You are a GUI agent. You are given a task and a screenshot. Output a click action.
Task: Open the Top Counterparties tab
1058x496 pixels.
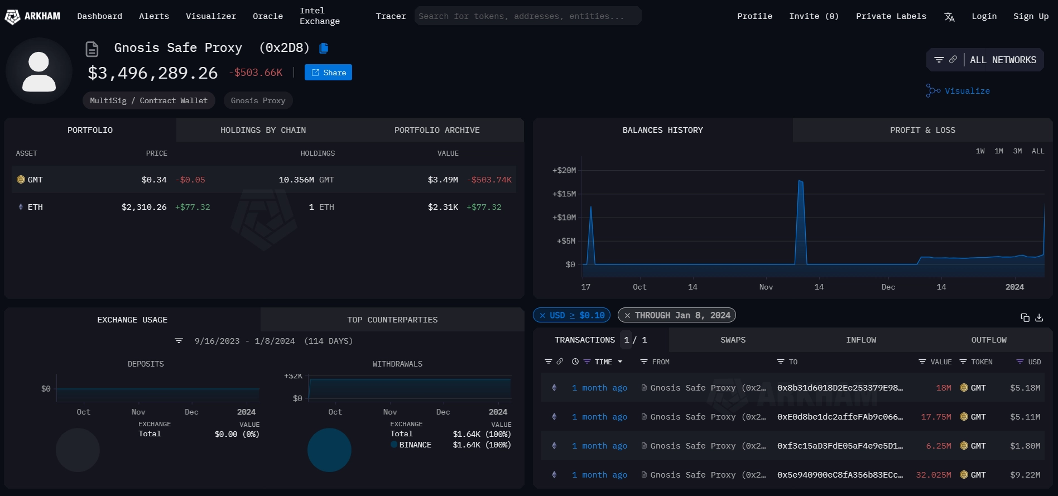[x=392, y=320]
